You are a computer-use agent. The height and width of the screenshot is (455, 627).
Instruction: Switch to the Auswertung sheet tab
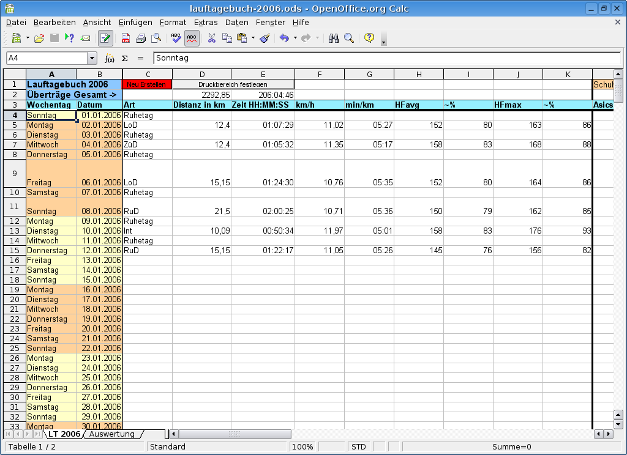pyautogui.click(x=112, y=434)
